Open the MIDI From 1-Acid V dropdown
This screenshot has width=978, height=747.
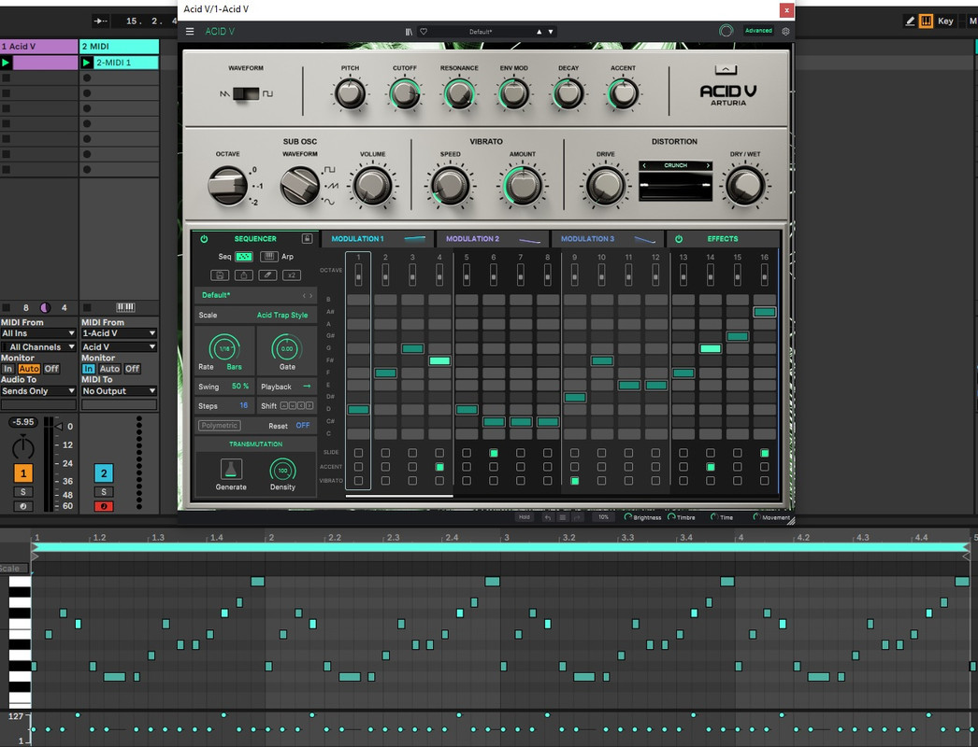point(119,333)
